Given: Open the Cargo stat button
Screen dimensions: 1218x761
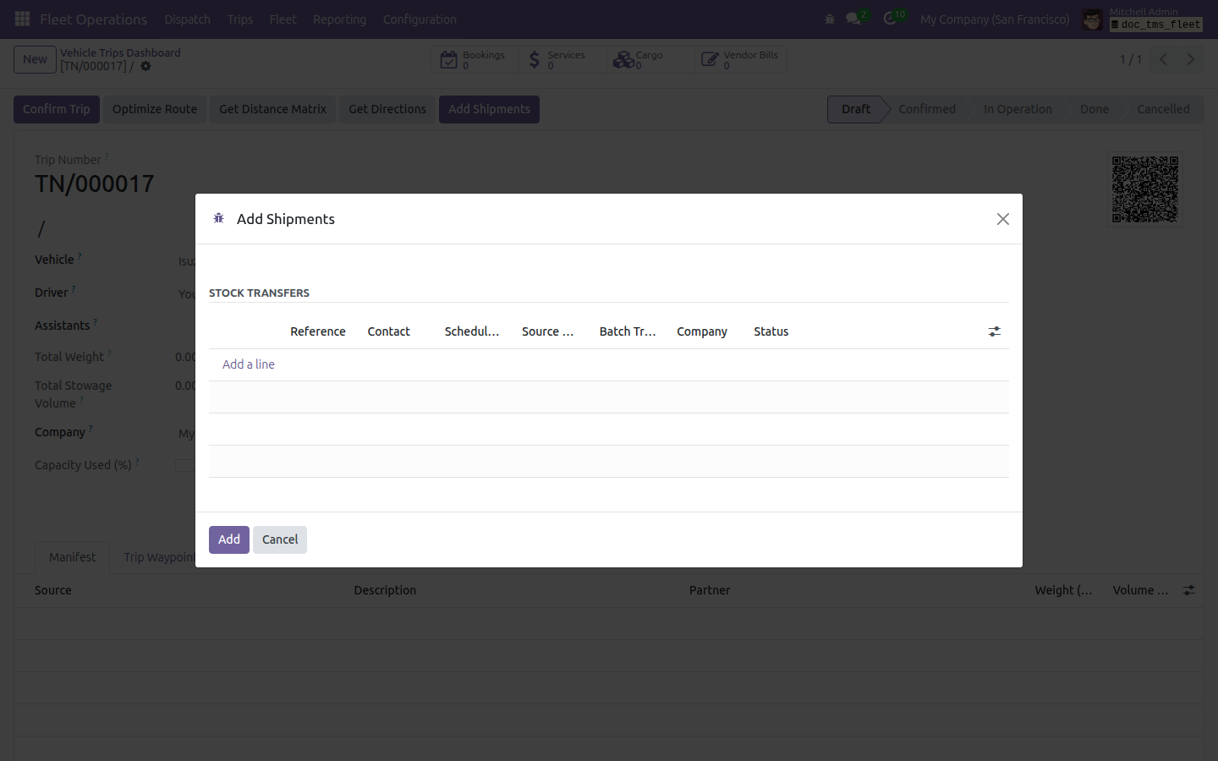Looking at the screenshot, I should point(650,59).
